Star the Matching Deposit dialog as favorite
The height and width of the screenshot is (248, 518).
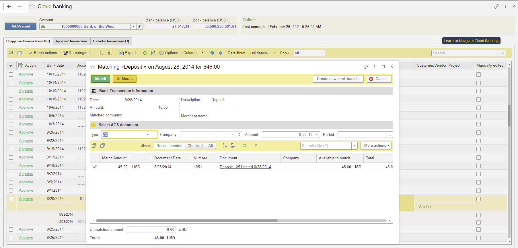93,67
